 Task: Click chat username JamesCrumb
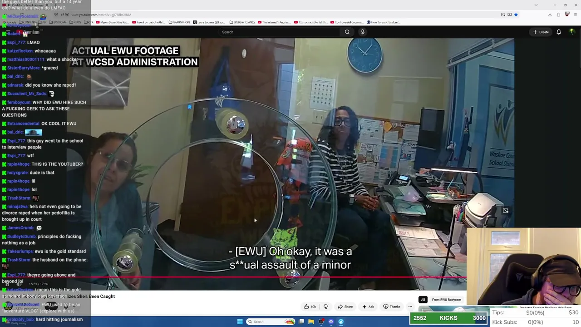[20, 228]
